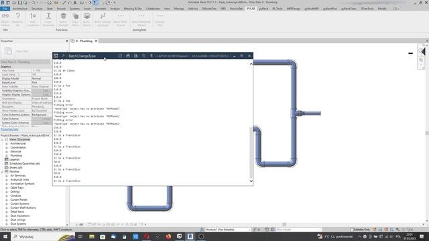This screenshot has height=241, width=429.
Task: Click the view scale button at bottom
Action: click(x=79, y=224)
